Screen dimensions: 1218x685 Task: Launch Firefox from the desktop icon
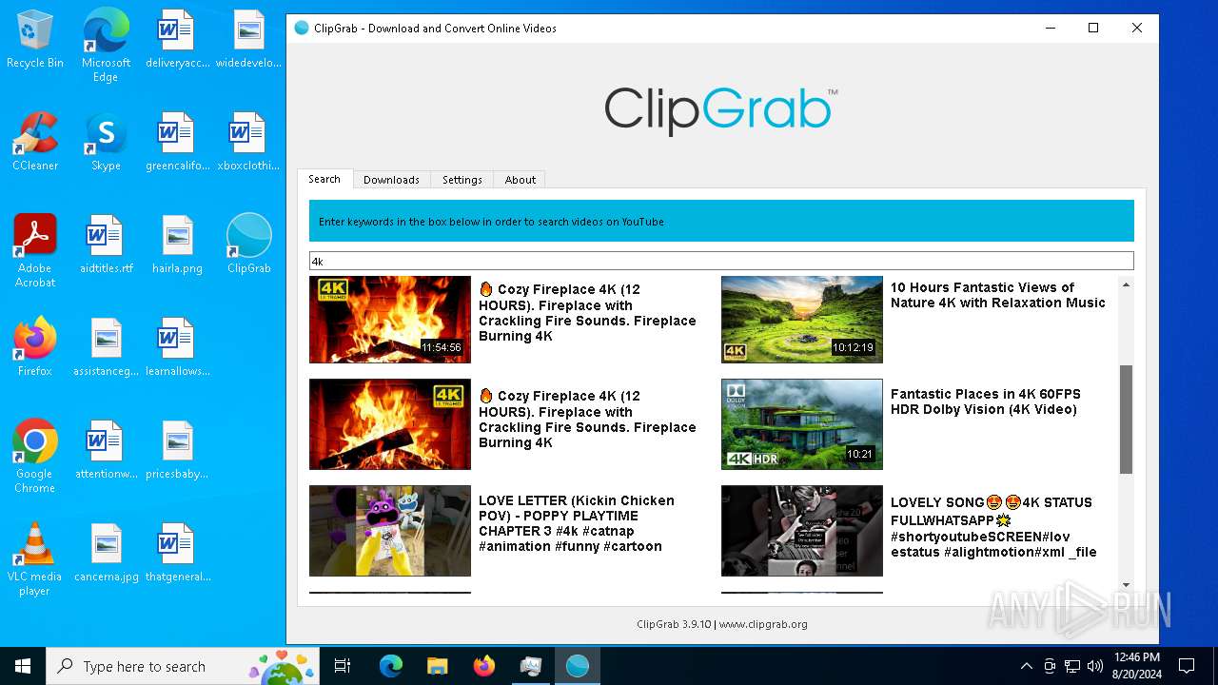35,348
